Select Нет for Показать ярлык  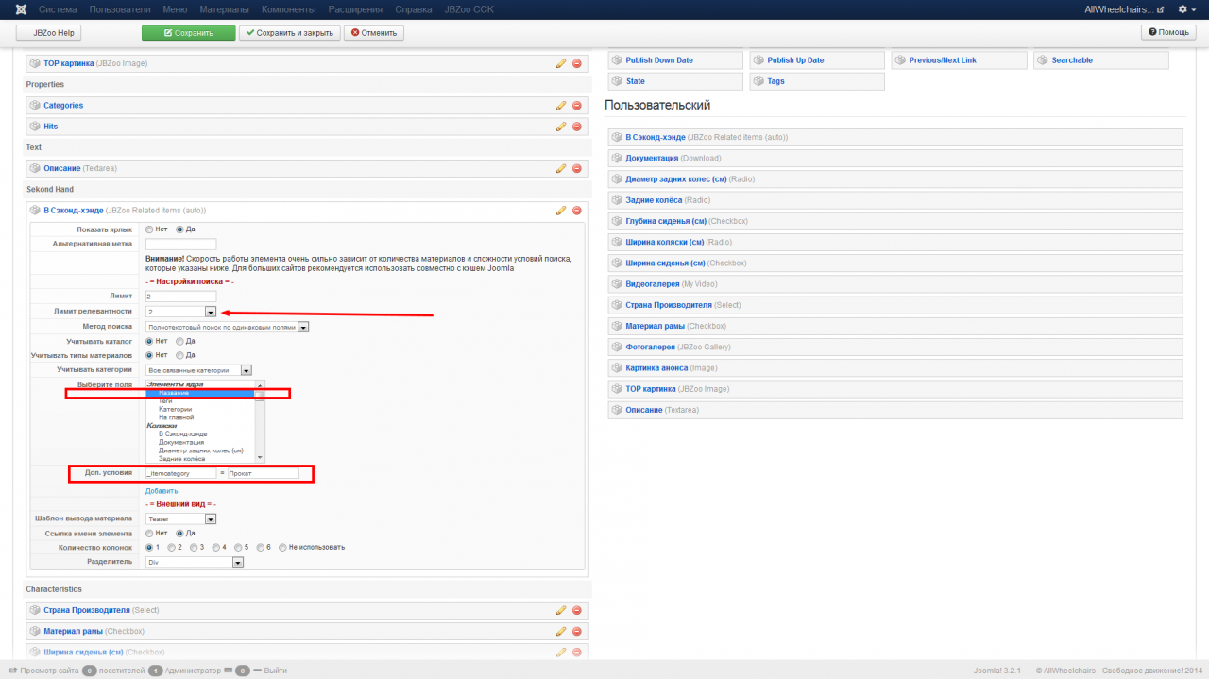pos(149,229)
